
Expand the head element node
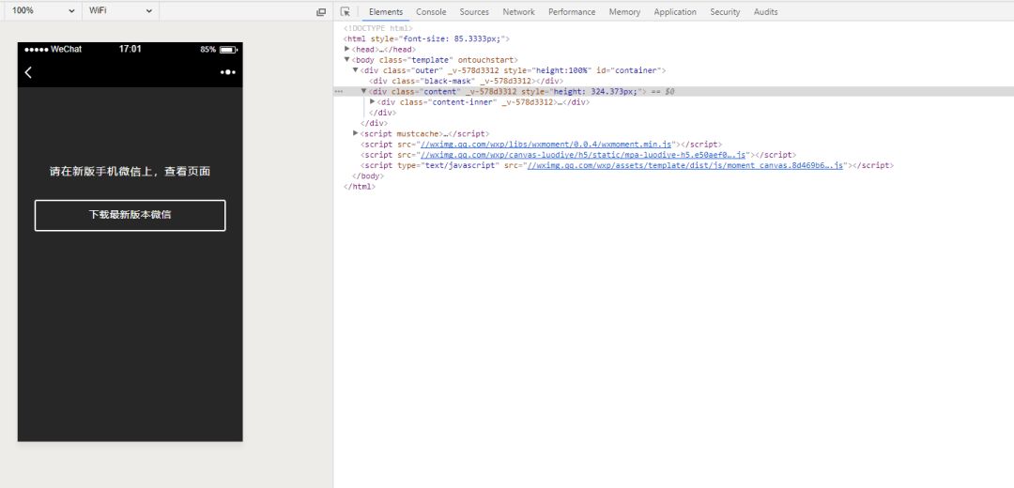pyautogui.click(x=347, y=49)
